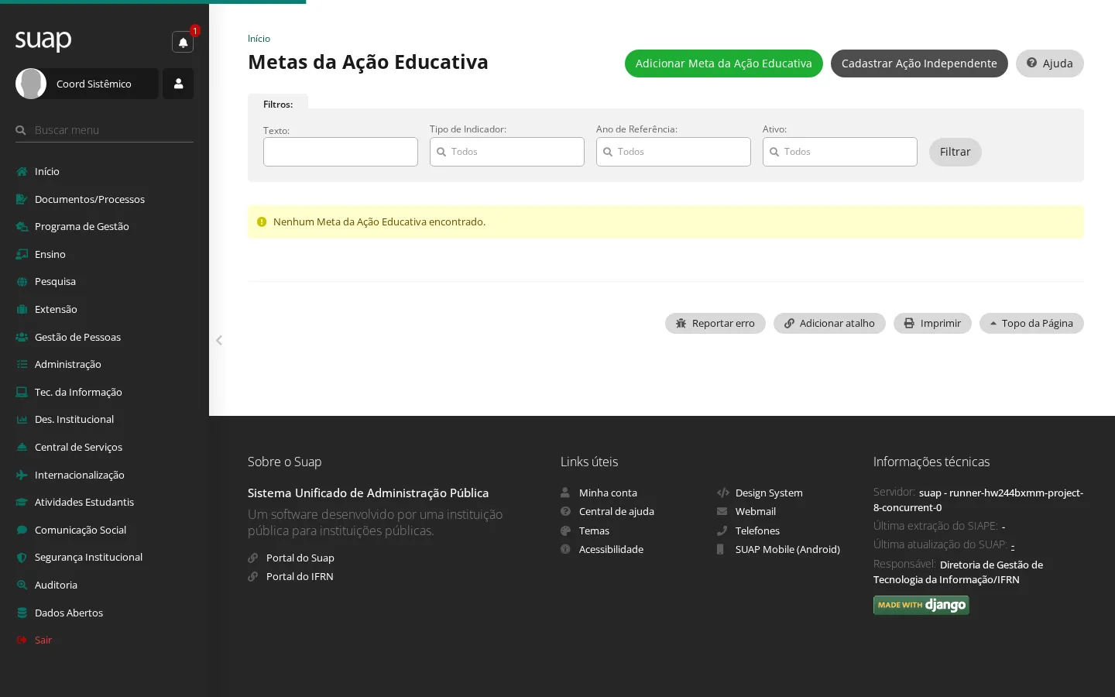This screenshot has height=697, width=1115.
Task: Open the notifications bell icon
Action: 183,42
